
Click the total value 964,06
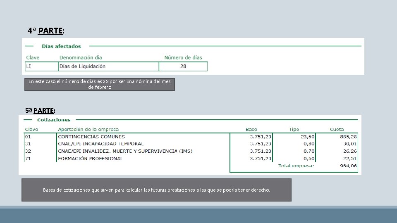click(x=348, y=166)
